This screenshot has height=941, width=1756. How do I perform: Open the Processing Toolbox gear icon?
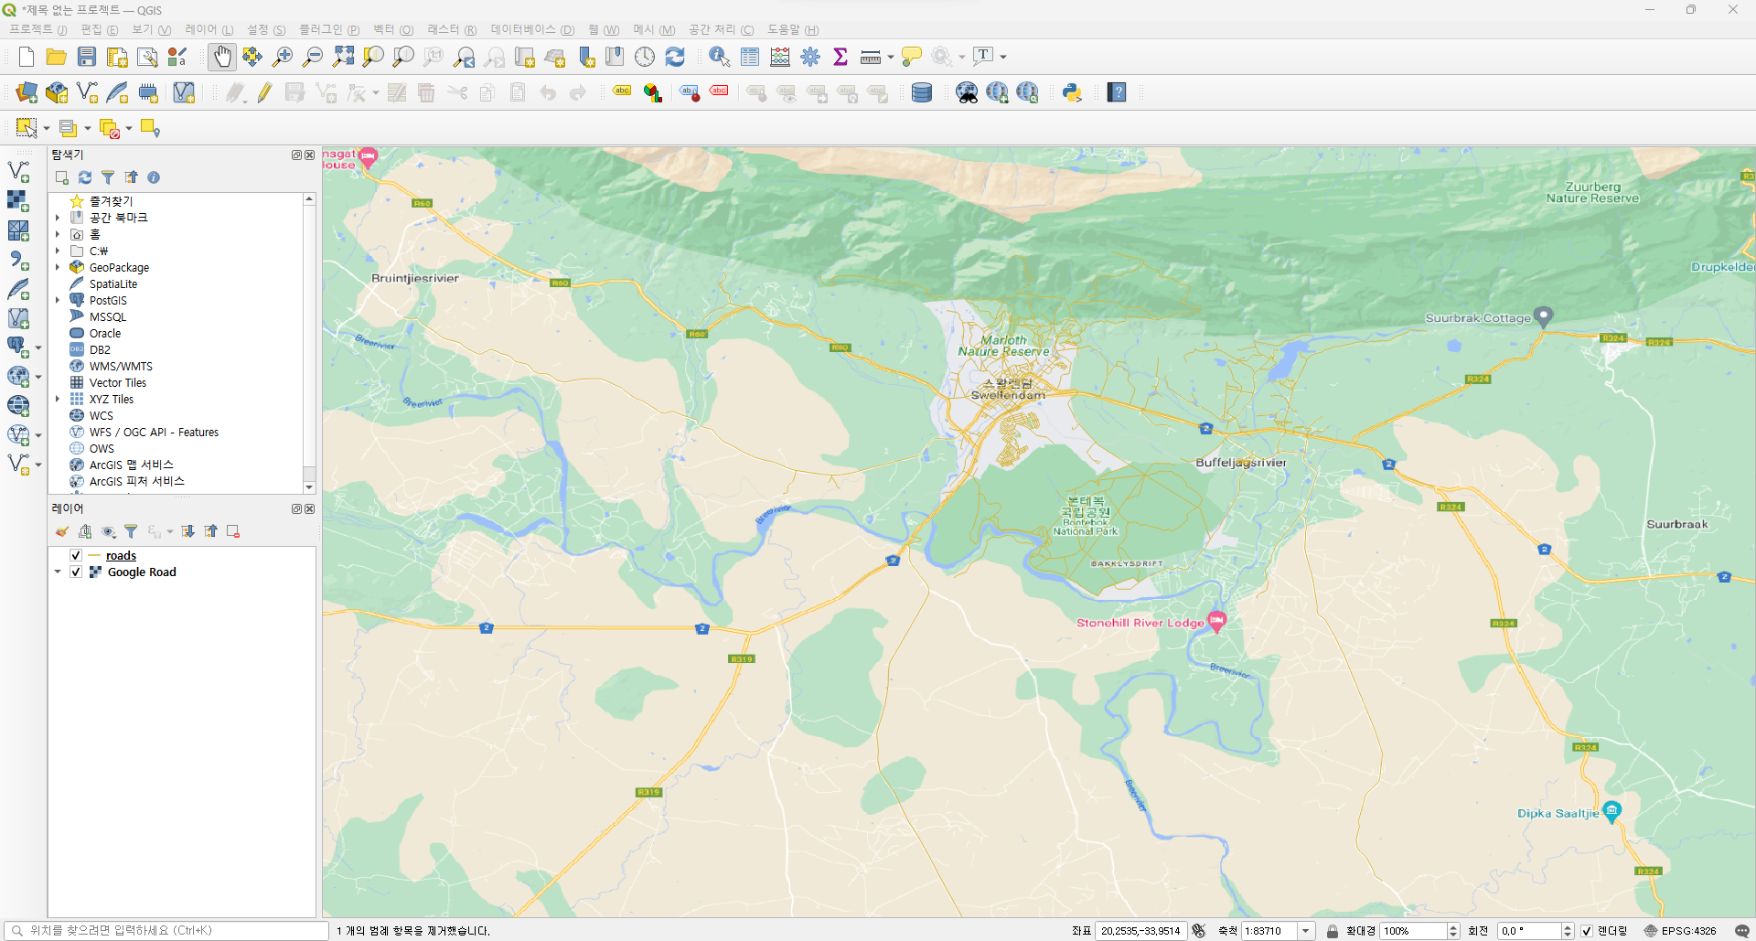[x=810, y=57]
